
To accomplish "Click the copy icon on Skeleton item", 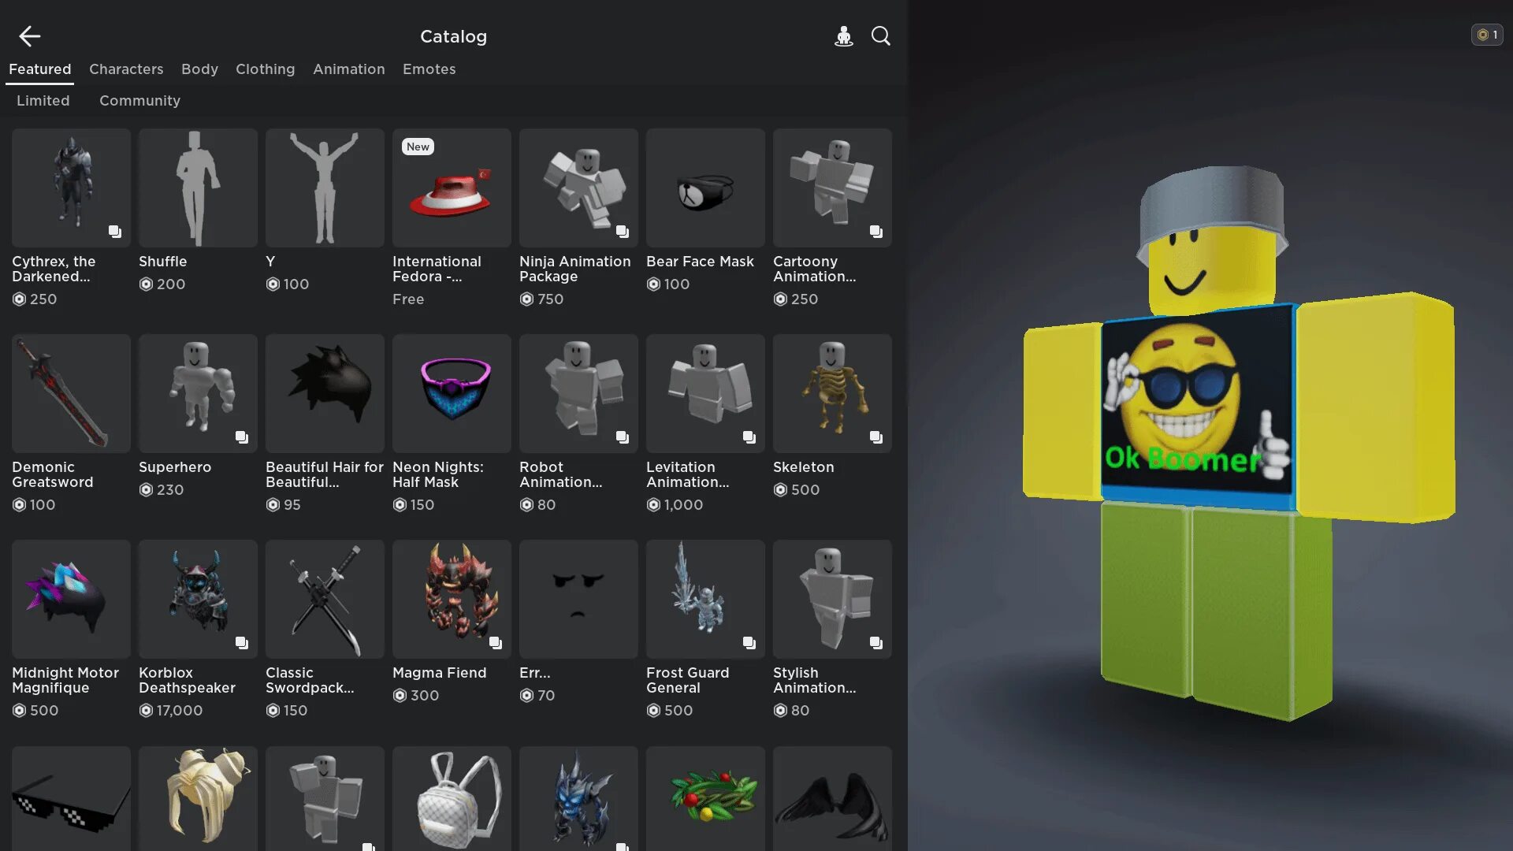I will tap(876, 437).
